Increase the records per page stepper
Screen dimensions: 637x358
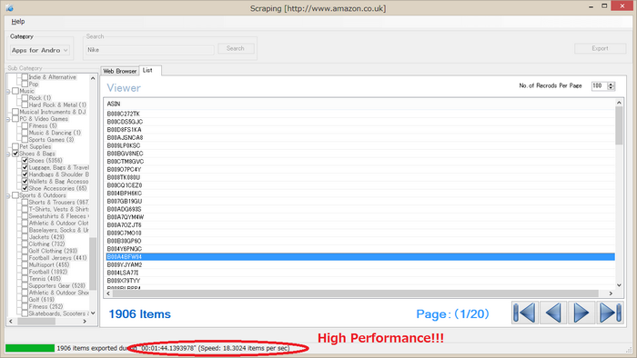[611, 84]
